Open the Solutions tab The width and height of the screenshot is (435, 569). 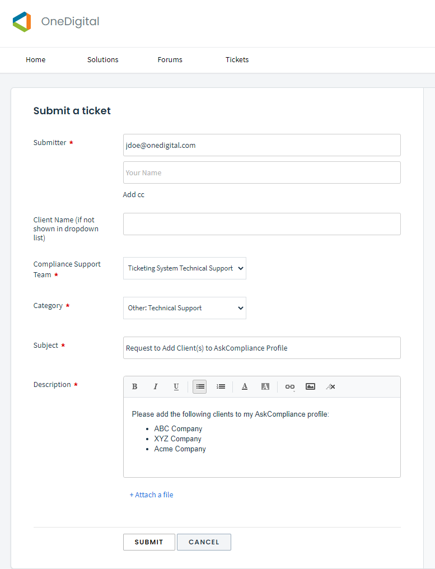(x=102, y=59)
